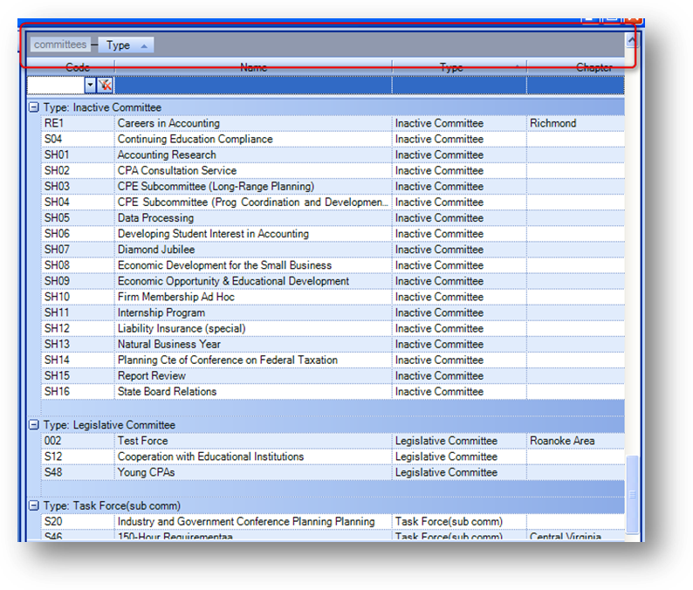The height and width of the screenshot is (590, 693).
Task: Click code cell S12
Action: pos(78,456)
